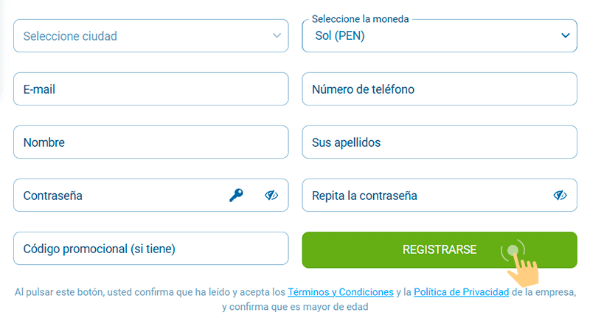Open the Política de Privacidad link
Image resolution: width=590 pixels, height=332 pixels.
tap(461, 292)
